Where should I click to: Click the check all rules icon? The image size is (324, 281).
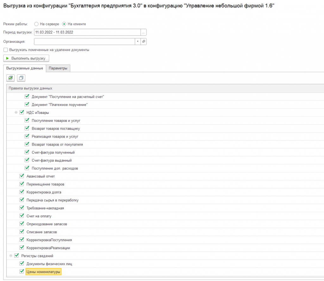point(10,78)
